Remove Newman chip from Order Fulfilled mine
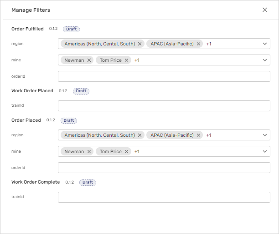The width and height of the screenshot is (279, 234). tap(89, 60)
